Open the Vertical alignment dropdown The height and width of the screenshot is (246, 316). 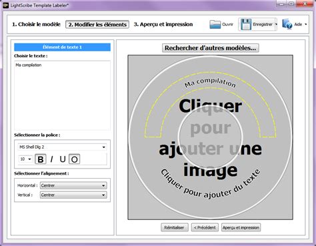point(73,195)
